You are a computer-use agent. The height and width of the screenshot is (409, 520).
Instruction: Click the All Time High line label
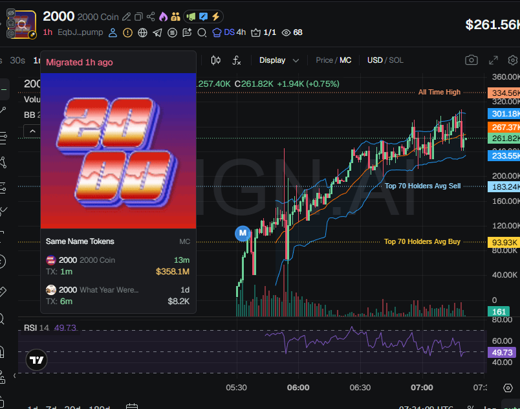(x=439, y=92)
